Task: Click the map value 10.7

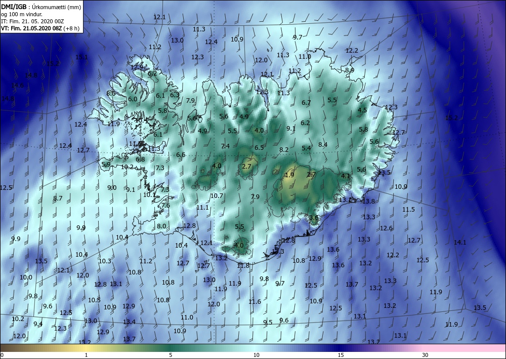Action: click(x=217, y=196)
